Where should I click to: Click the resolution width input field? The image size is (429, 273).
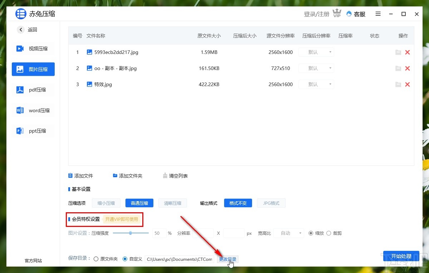point(203,233)
